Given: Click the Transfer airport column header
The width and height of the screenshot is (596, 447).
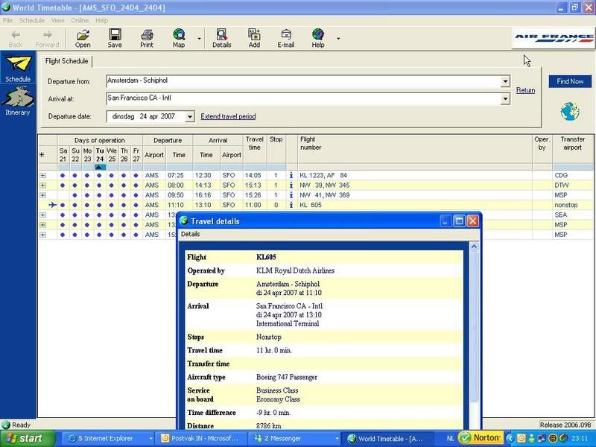Looking at the screenshot, I should [572, 143].
